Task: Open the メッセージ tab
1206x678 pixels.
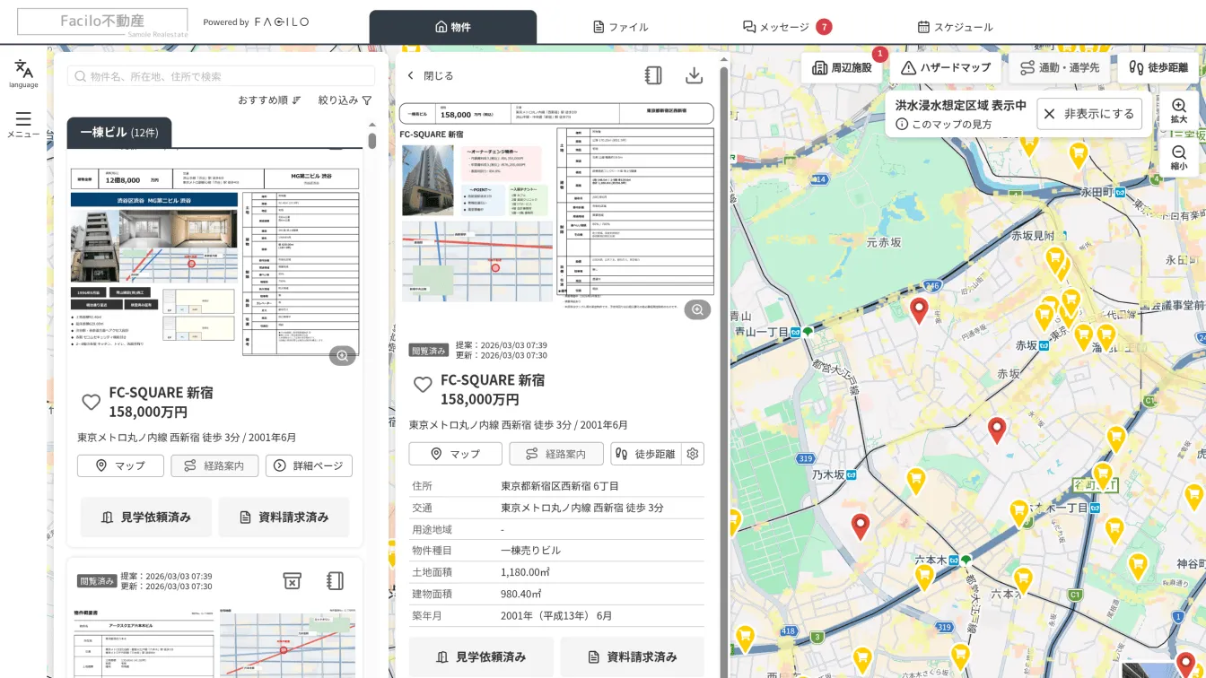Action: [787, 27]
